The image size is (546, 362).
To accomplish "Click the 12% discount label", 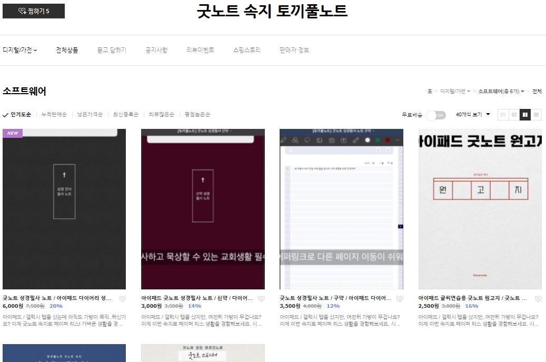I will pyautogui.click(x=333, y=306).
